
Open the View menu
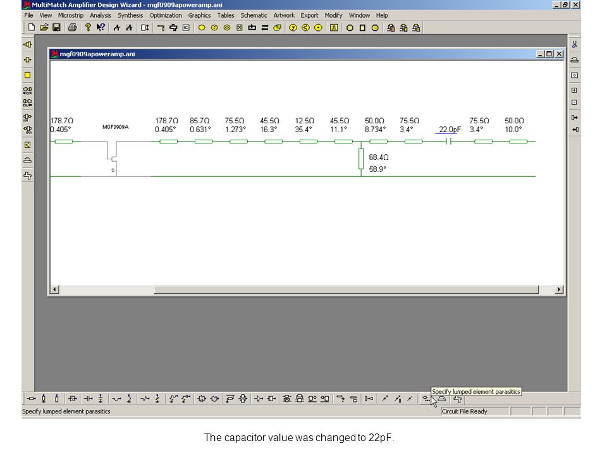46,15
